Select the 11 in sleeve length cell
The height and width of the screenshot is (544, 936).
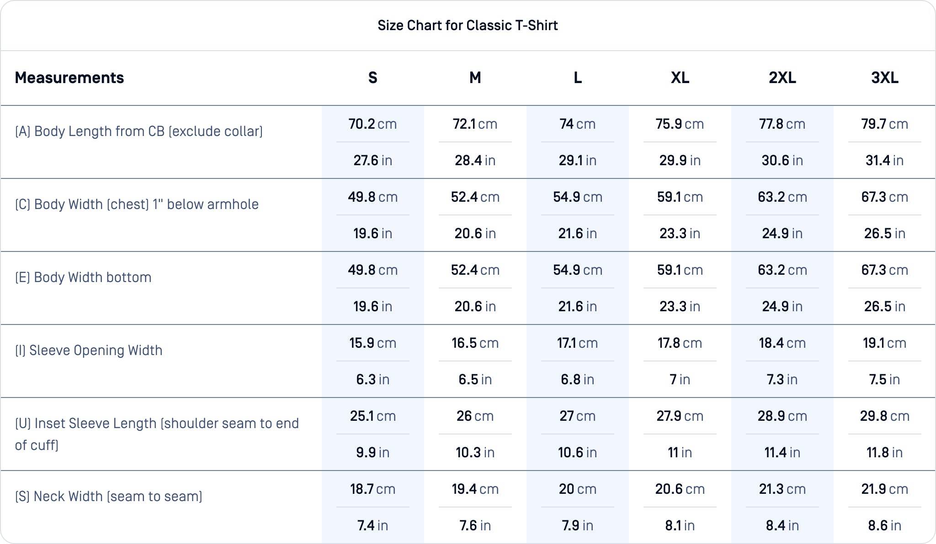click(680, 453)
